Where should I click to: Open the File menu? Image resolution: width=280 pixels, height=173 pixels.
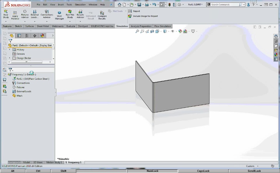coord(38,5)
